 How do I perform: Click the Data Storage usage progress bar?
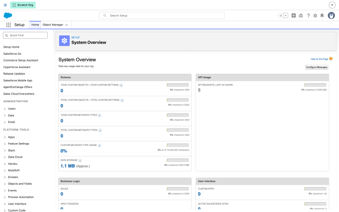click(x=178, y=160)
